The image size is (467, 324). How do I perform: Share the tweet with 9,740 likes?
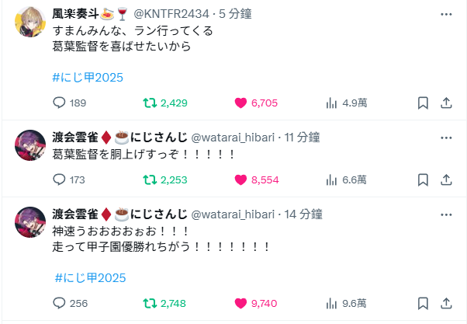pyautogui.click(x=446, y=304)
